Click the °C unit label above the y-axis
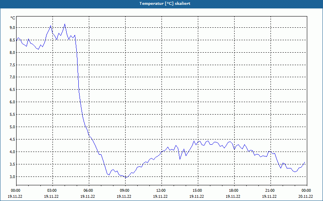The image size is (323, 201). (13, 18)
